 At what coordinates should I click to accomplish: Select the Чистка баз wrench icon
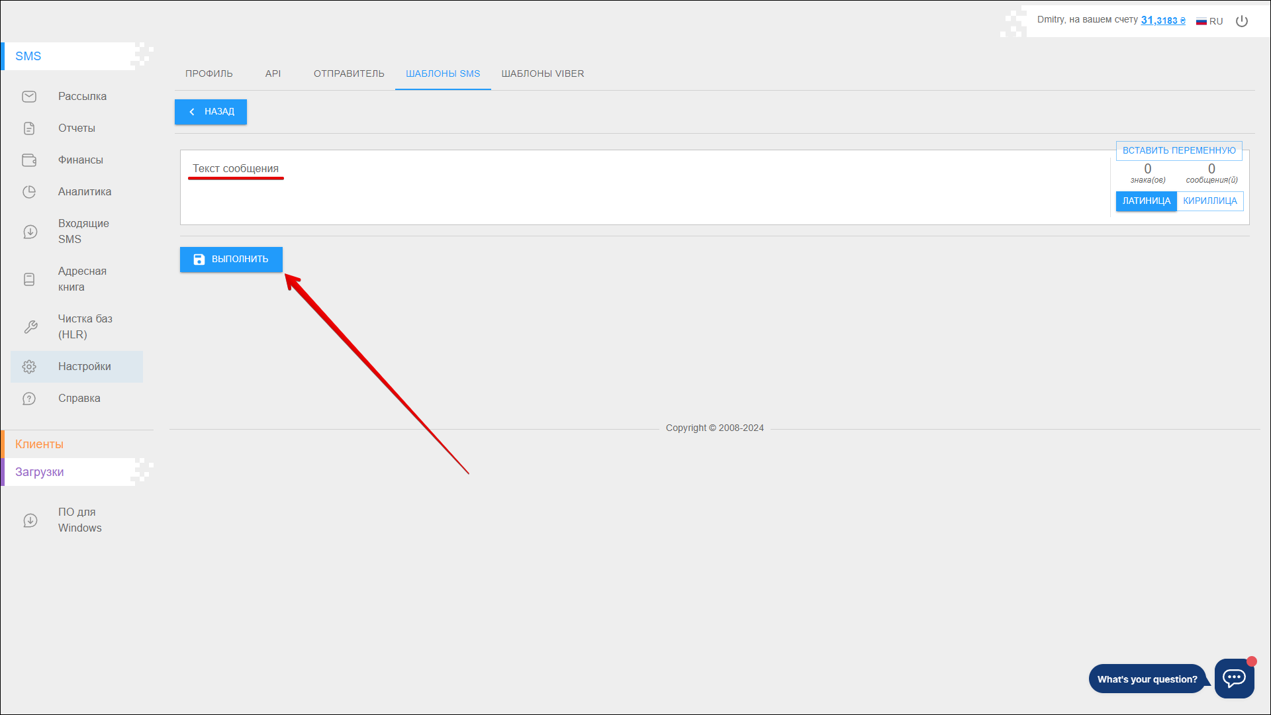30,327
